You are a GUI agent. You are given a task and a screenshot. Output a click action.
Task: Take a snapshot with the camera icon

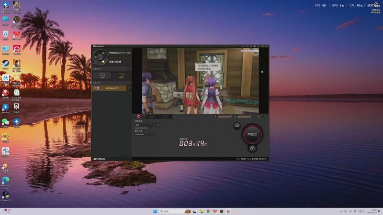(252, 149)
